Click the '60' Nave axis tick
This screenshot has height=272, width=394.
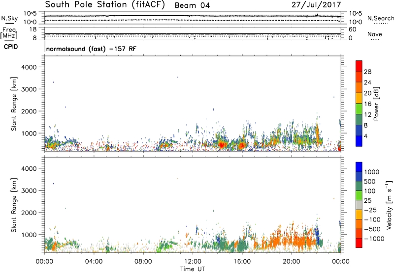pyautogui.click(x=352, y=29)
